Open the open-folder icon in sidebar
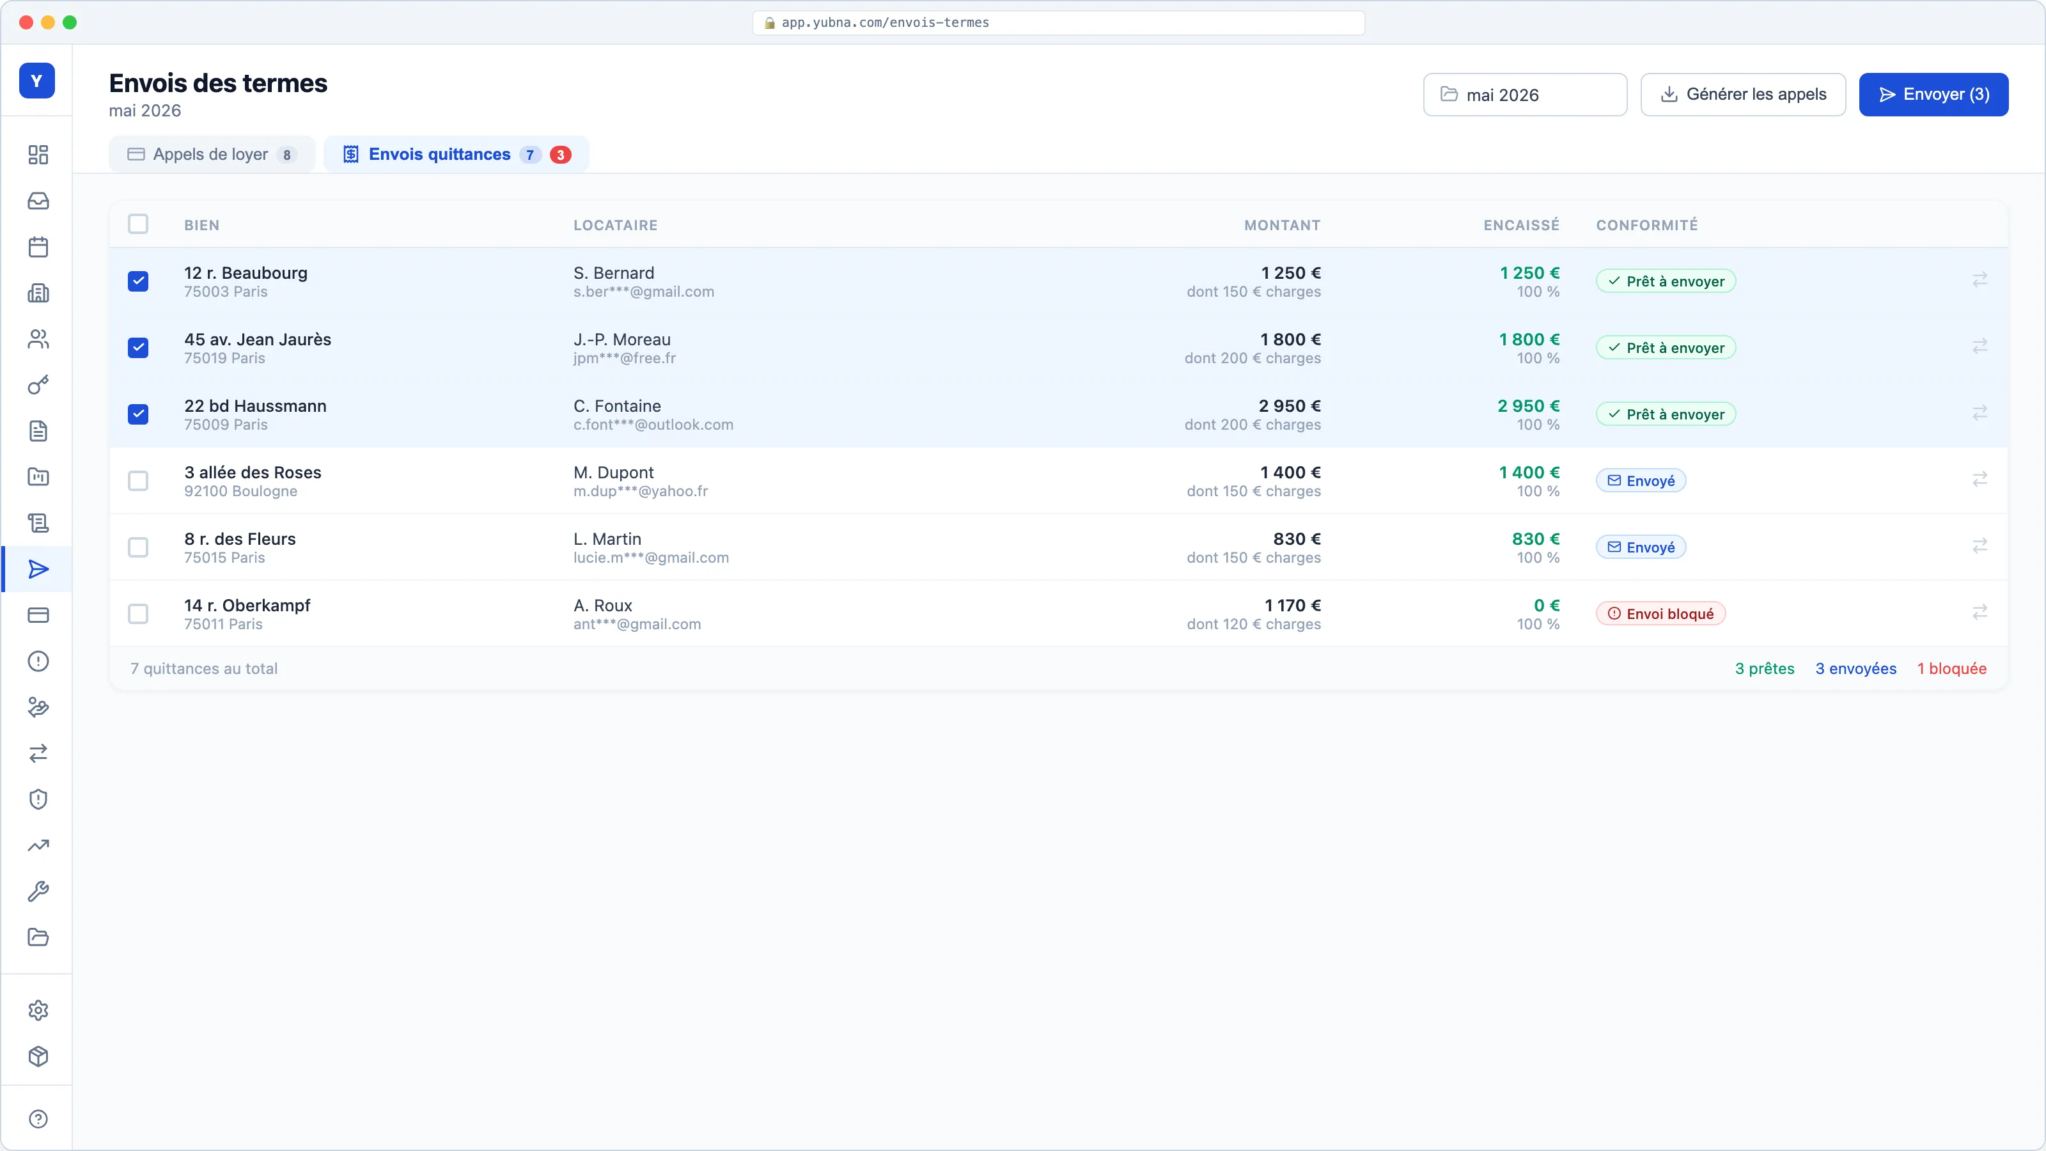Viewport: 2046px width, 1151px height. [x=38, y=937]
